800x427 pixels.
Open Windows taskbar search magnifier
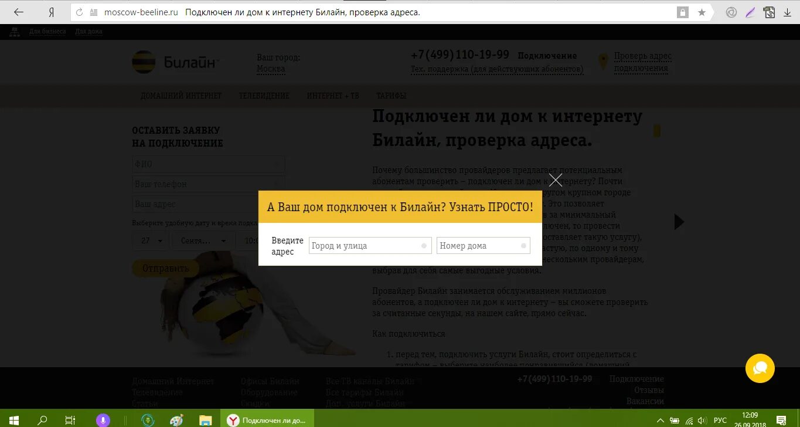[42, 420]
